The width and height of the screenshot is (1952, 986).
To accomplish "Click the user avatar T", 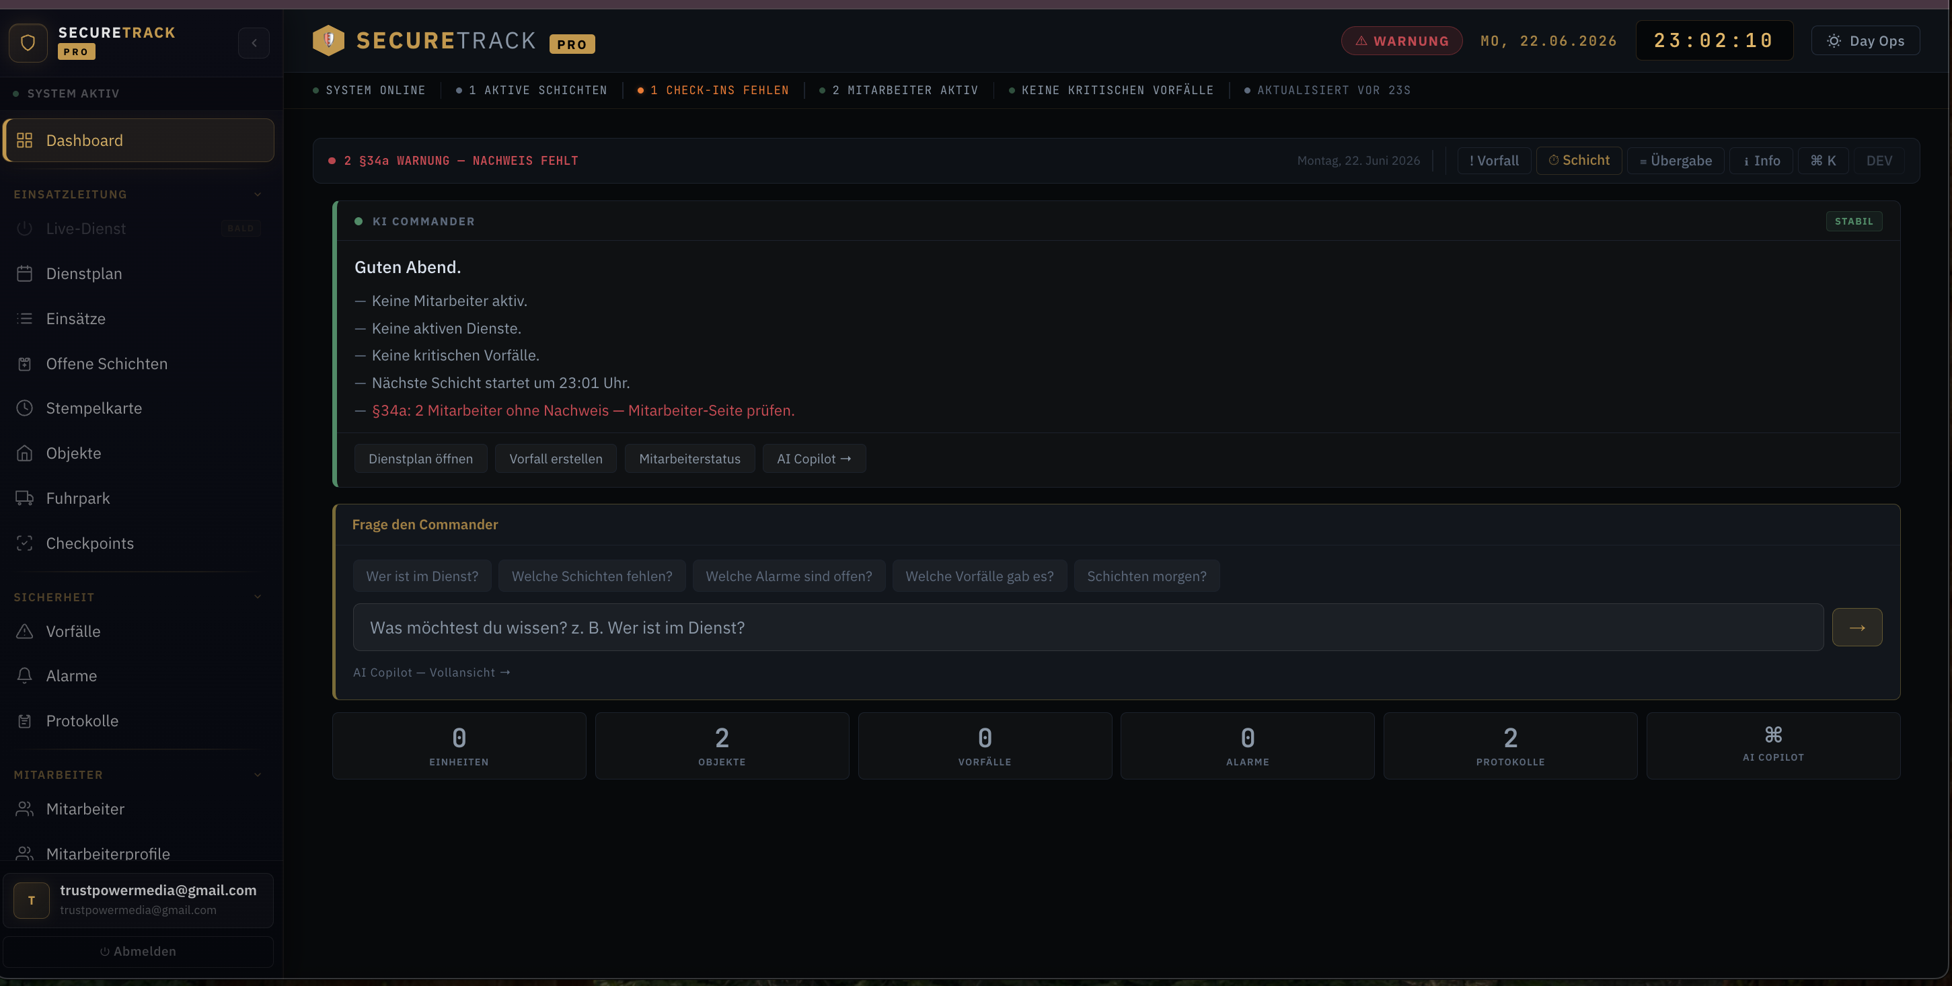I will (x=31, y=901).
